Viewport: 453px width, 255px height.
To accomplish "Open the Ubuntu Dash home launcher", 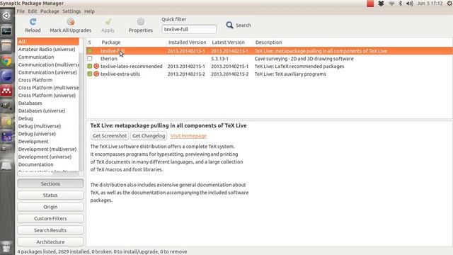I will (x=6, y=16).
